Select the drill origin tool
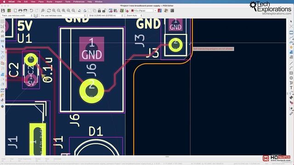Viewport: 294px width, 165px height. 291,103
